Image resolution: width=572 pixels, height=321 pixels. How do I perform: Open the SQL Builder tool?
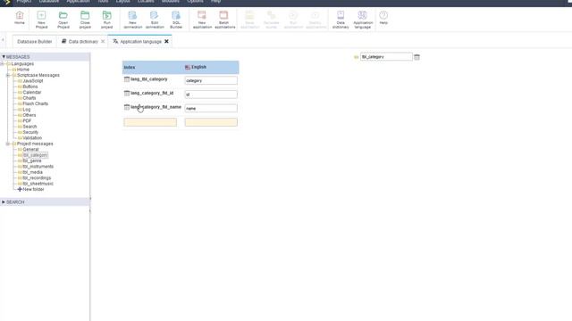pyautogui.click(x=176, y=20)
